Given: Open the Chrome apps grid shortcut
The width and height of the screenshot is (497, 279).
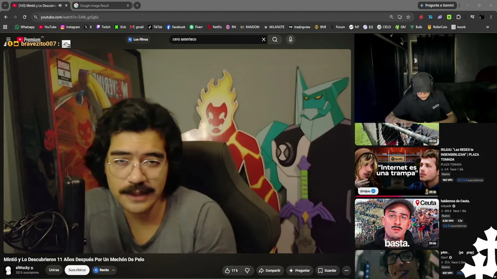Looking at the screenshot, I should [5, 27].
